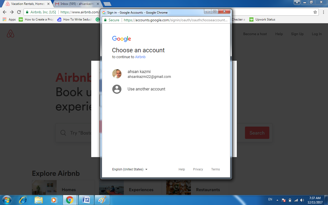Click Chrome icon in taskbar
The width and height of the screenshot is (328, 205).
70,200
